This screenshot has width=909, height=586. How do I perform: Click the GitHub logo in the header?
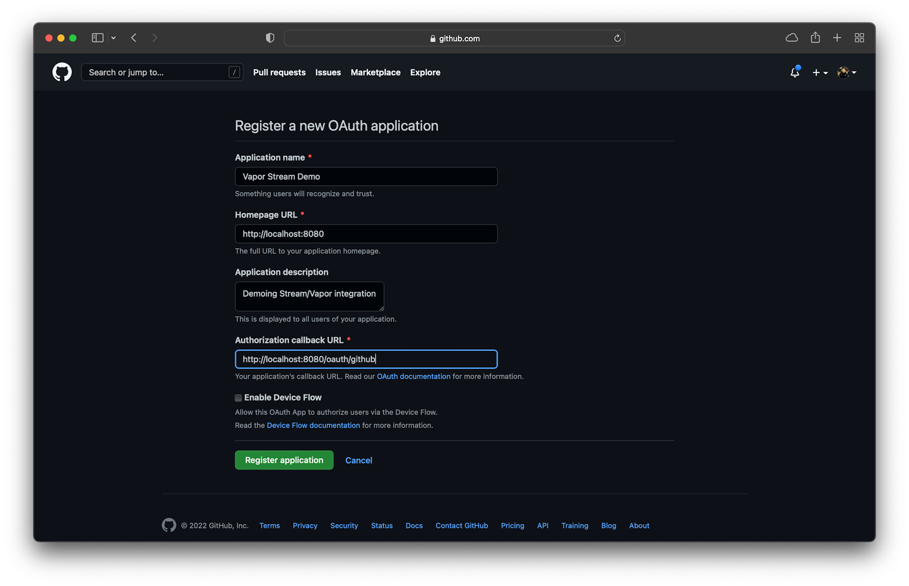[61, 72]
